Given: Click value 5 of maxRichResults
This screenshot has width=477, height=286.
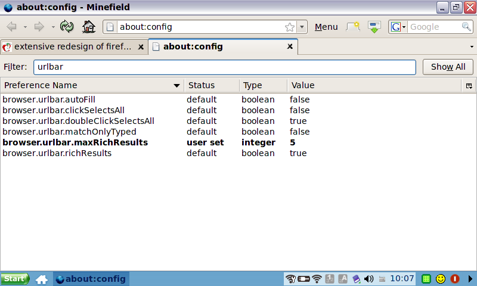Looking at the screenshot, I should pyautogui.click(x=292, y=142).
